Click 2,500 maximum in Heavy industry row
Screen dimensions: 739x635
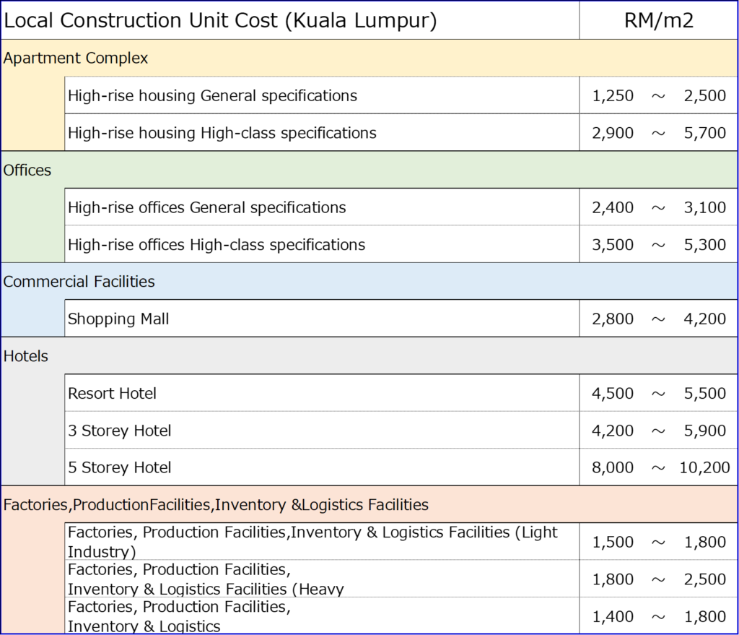click(705, 579)
